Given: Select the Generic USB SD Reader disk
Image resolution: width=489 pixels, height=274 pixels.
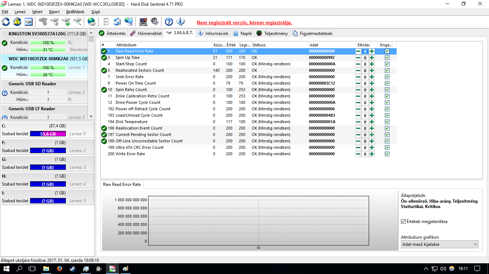Looking at the screenshot, I should click(x=44, y=92).
